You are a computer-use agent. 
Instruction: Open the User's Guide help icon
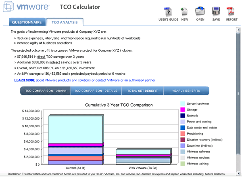pyautogui.click(x=168, y=12)
